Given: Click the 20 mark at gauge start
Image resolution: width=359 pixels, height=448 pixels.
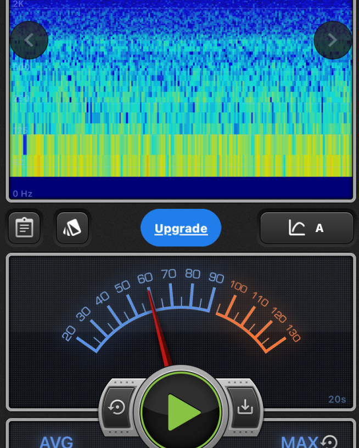Looking at the screenshot, I should [x=69, y=333].
